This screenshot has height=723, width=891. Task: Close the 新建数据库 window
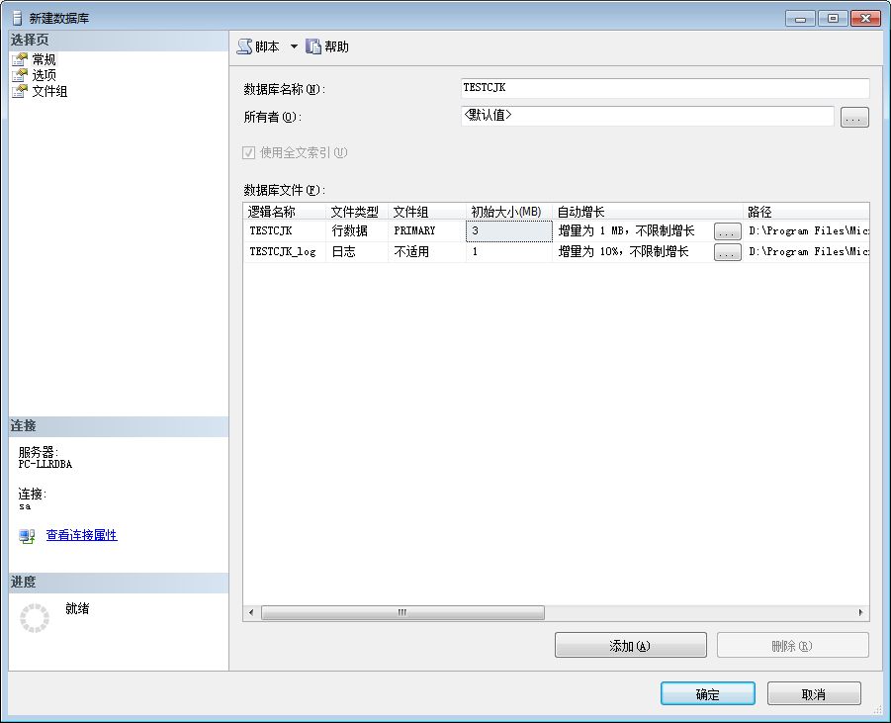[x=865, y=19]
